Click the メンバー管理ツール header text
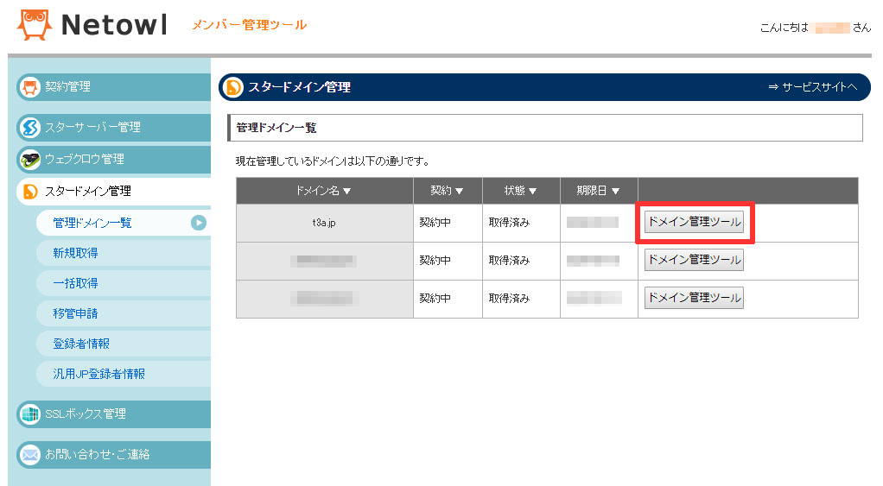 point(249,25)
